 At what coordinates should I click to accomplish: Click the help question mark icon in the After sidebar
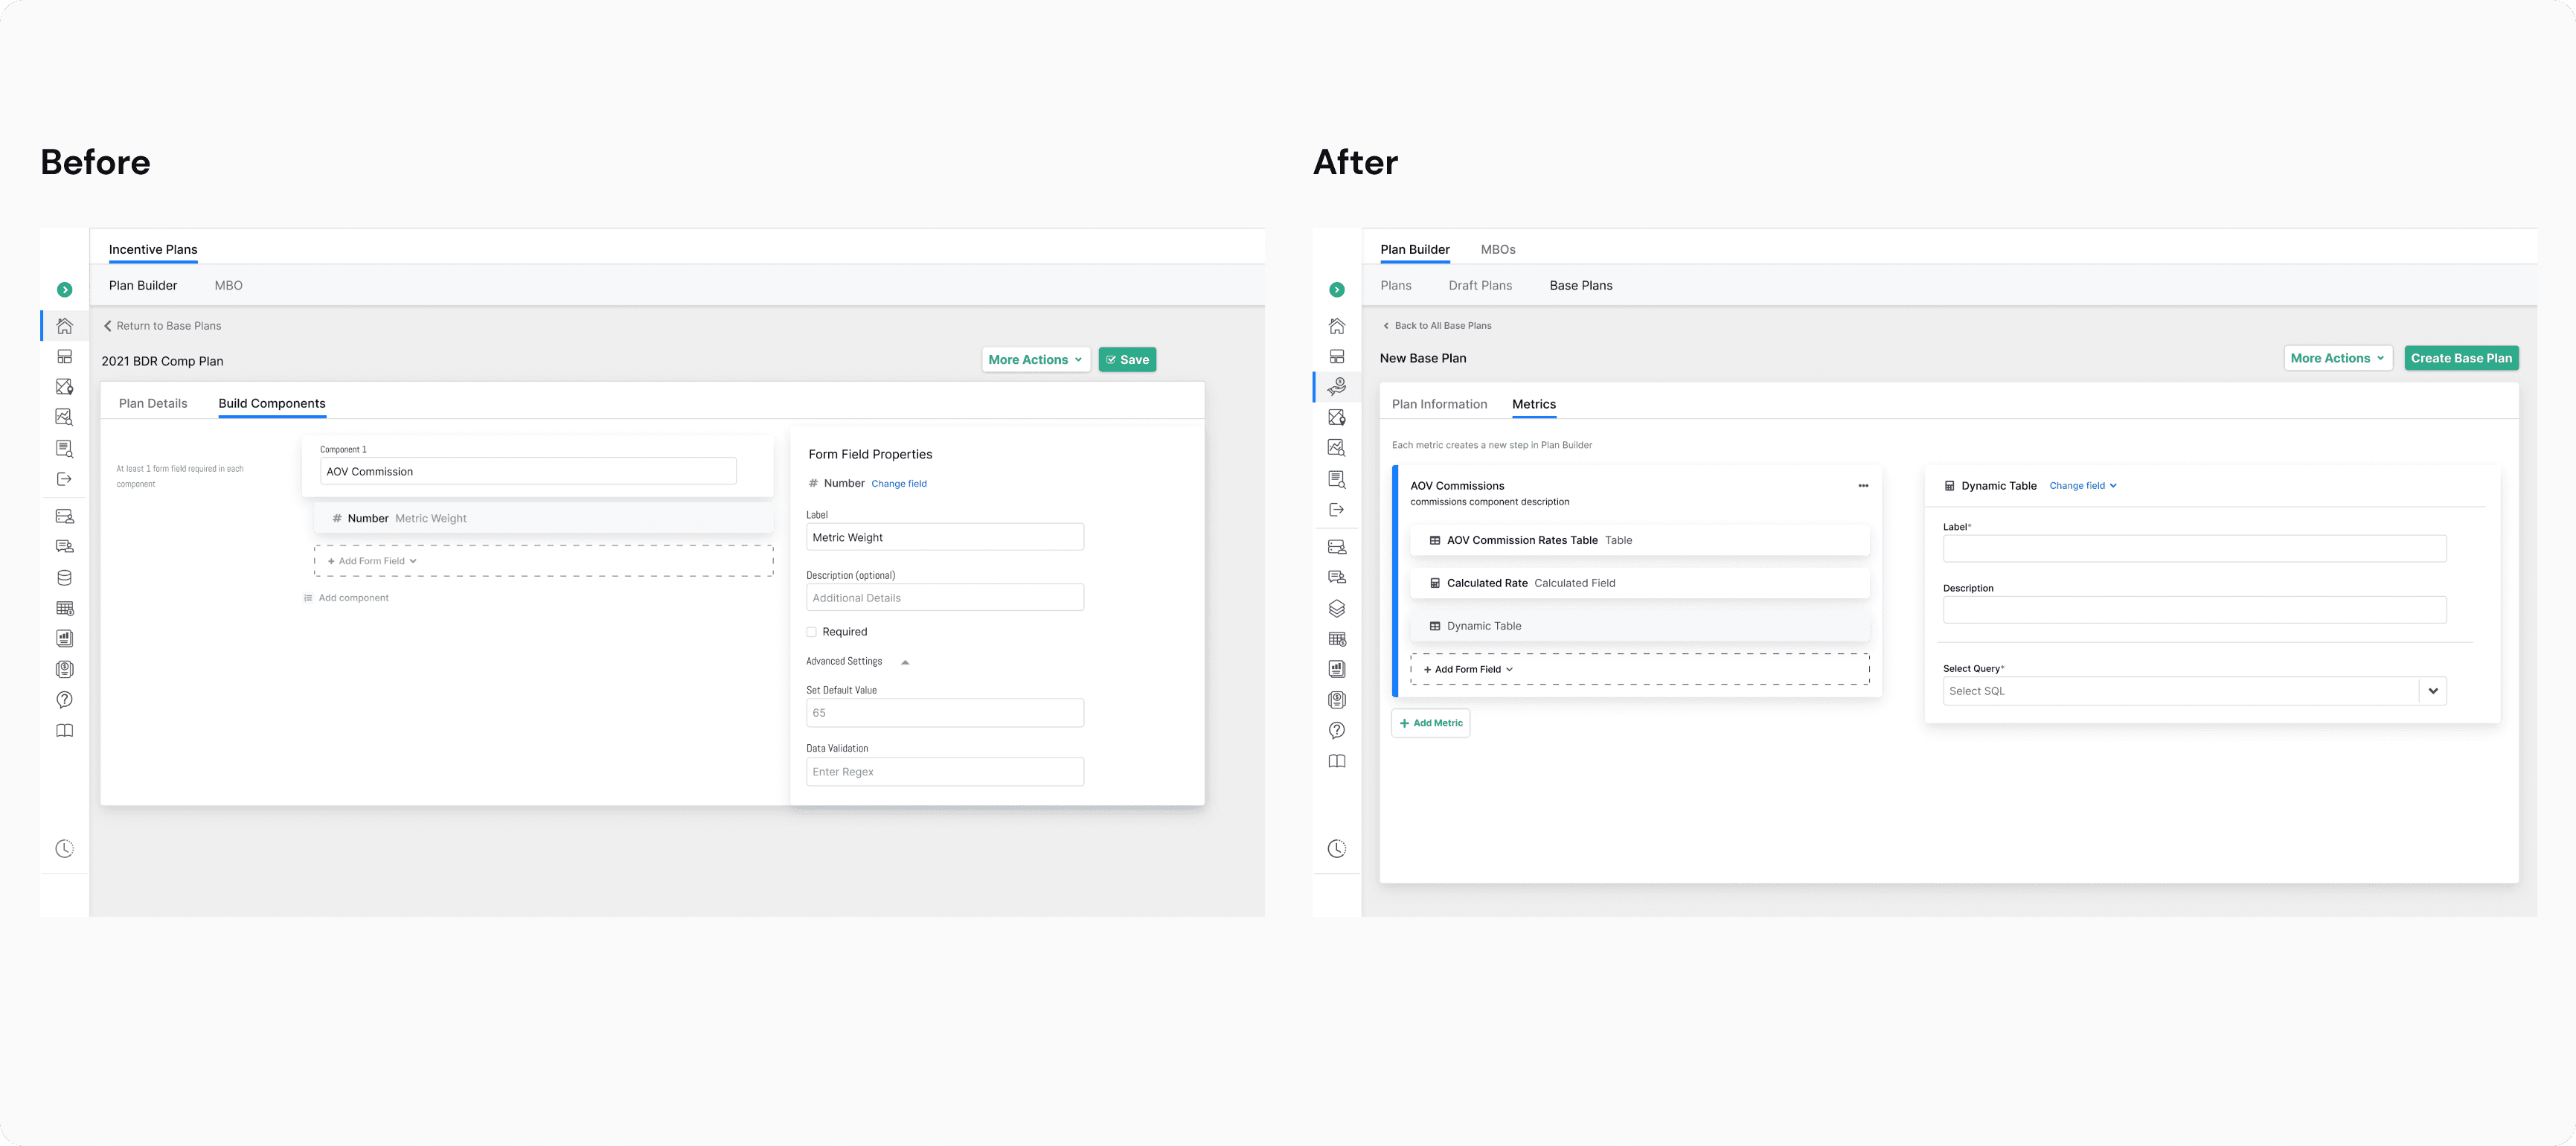click(1336, 730)
